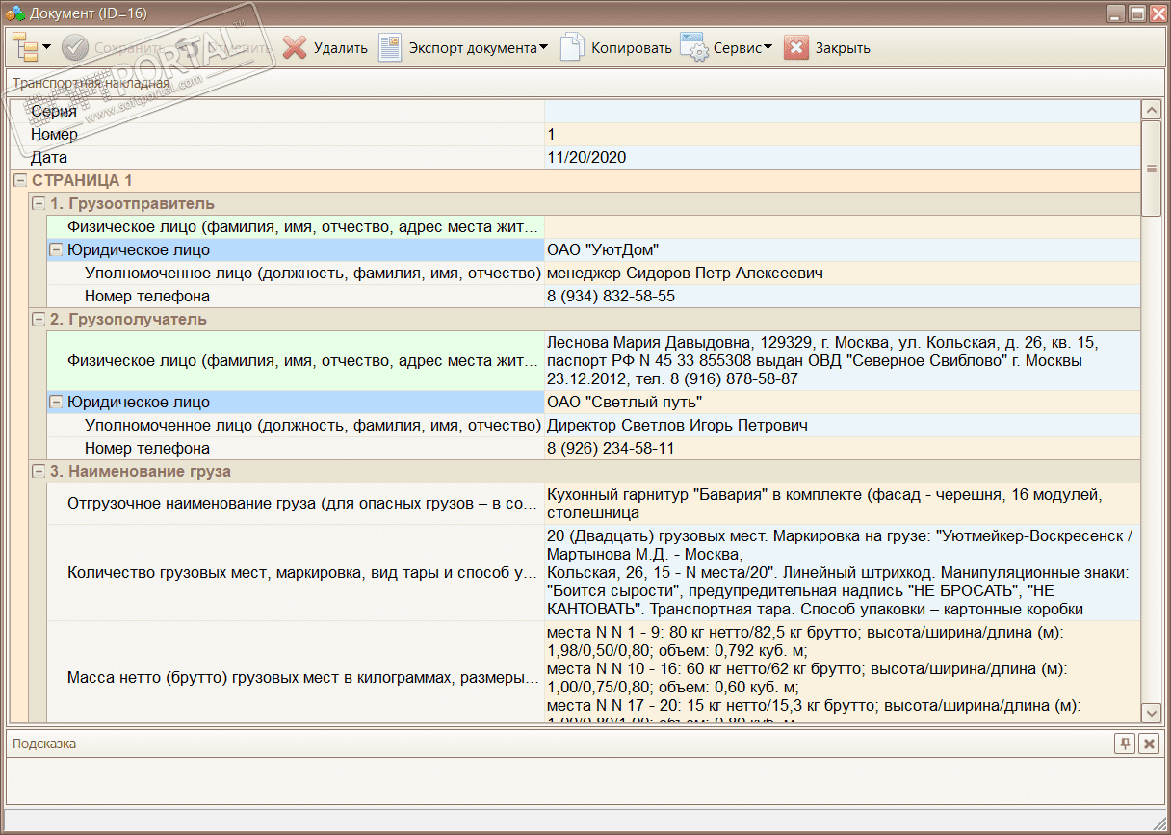Select the Серия row label
The height and width of the screenshot is (835, 1171).
pyautogui.click(x=54, y=111)
